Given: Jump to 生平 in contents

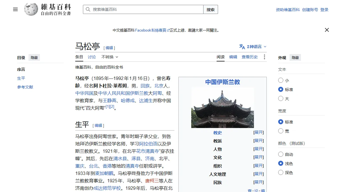Looking at the screenshot, I should 21,78.
